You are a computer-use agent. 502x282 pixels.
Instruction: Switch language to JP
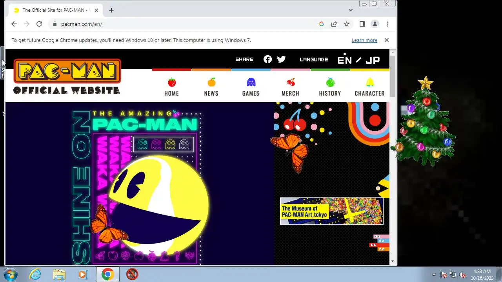tap(373, 60)
